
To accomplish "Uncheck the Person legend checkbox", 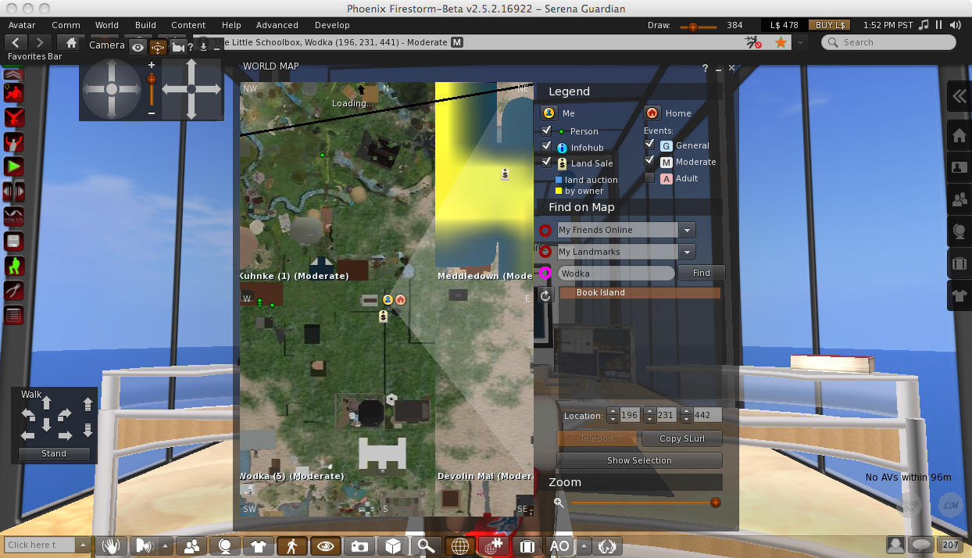I will pyautogui.click(x=547, y=131).
